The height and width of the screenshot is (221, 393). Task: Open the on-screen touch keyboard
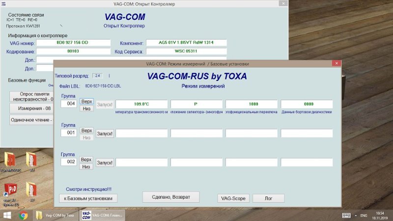(346, 216)
